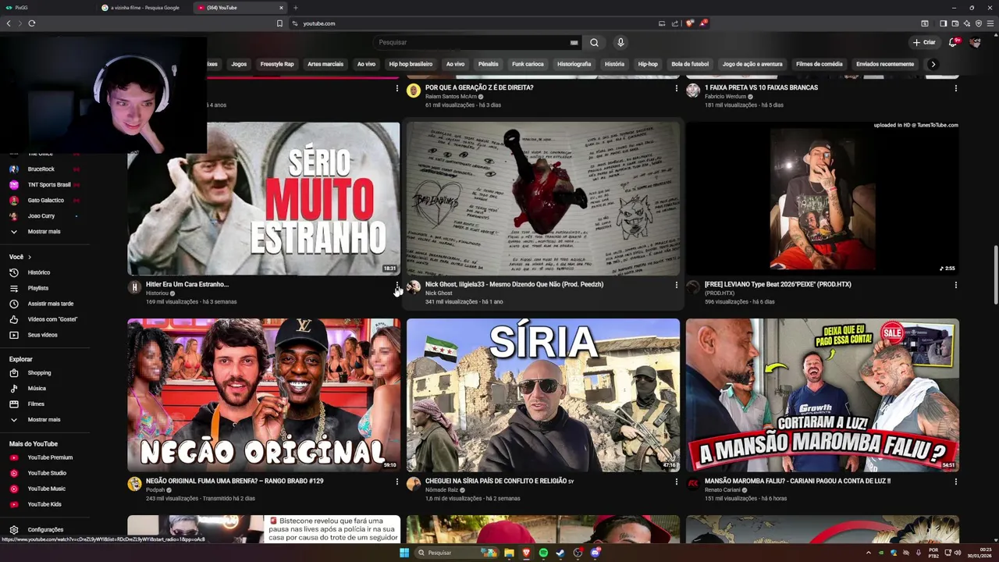Screen dimensions: 999x562
Task: Select the Enviados recentemente chip
Action: point(885,64)
